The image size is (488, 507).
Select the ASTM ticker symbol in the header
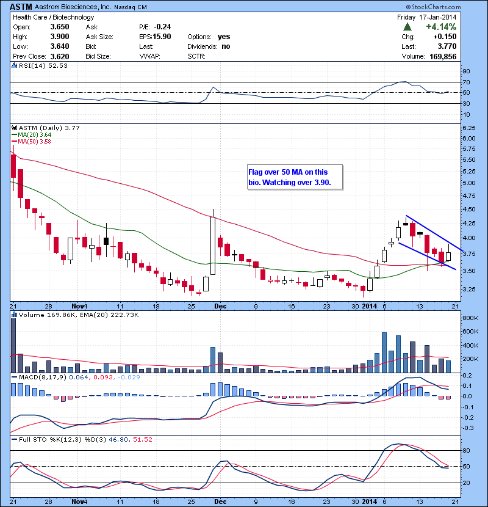pyautogui.click(x=21, y=7)
